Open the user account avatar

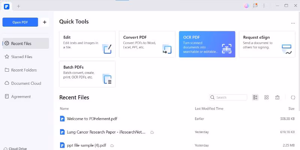point(246,6)
